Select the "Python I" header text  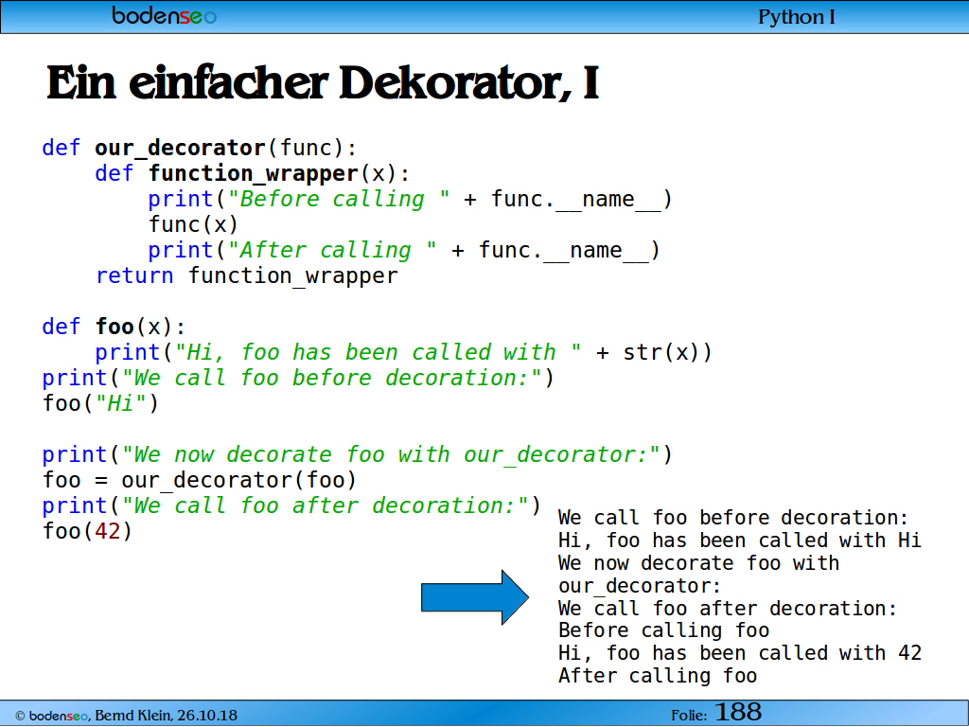pos(796,17)
